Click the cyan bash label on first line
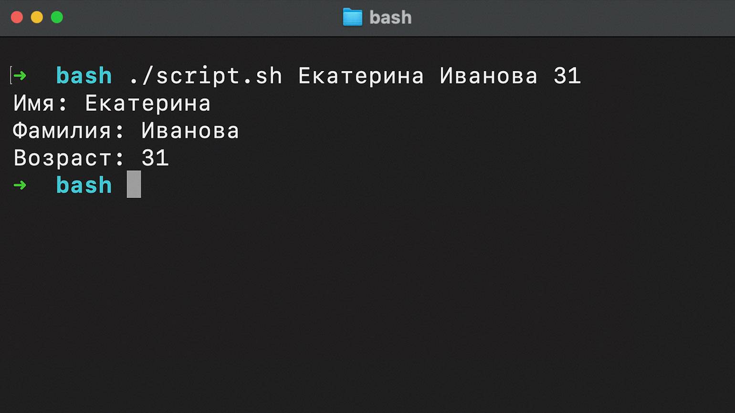 pyautogui.click(x=84, y=75)
